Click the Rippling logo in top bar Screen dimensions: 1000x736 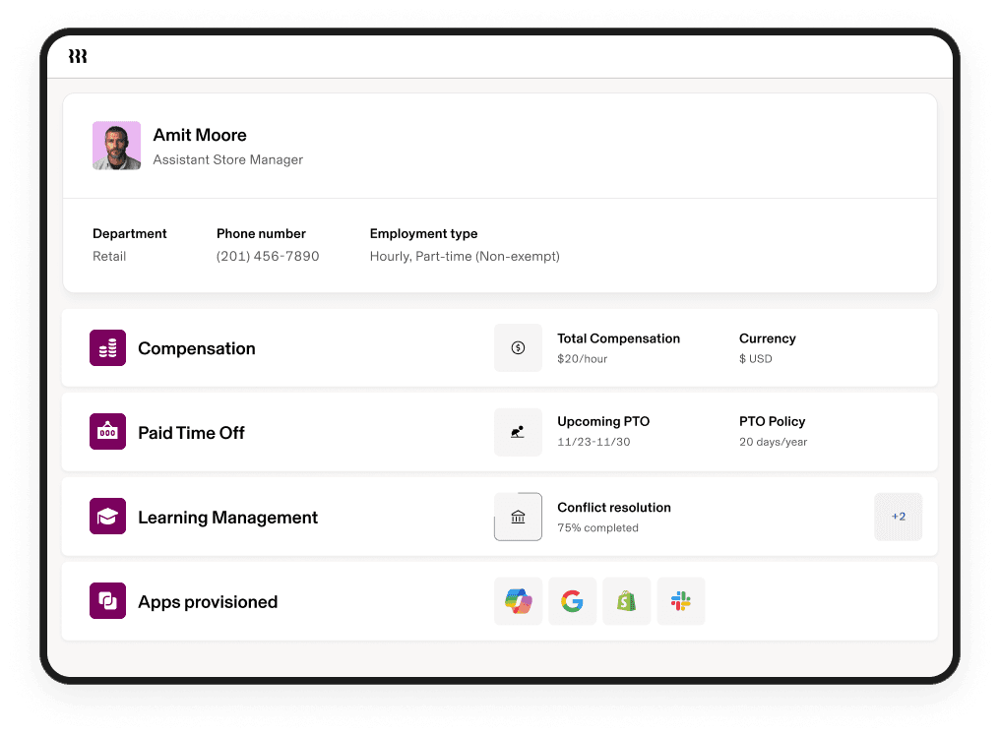[x=78, y=57]
